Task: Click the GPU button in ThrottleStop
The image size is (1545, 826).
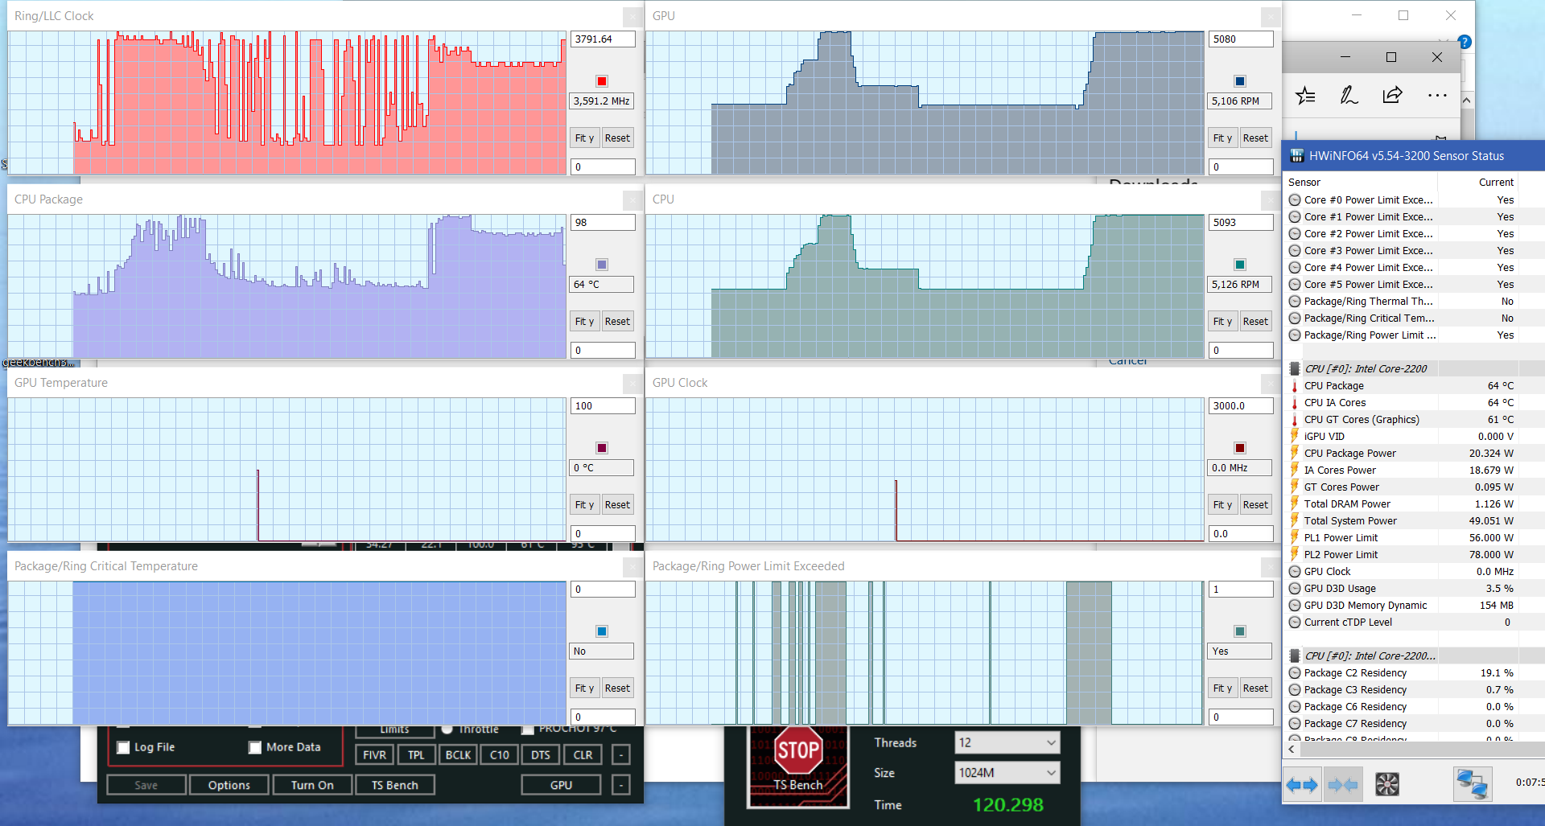Action: click(561, 785)
